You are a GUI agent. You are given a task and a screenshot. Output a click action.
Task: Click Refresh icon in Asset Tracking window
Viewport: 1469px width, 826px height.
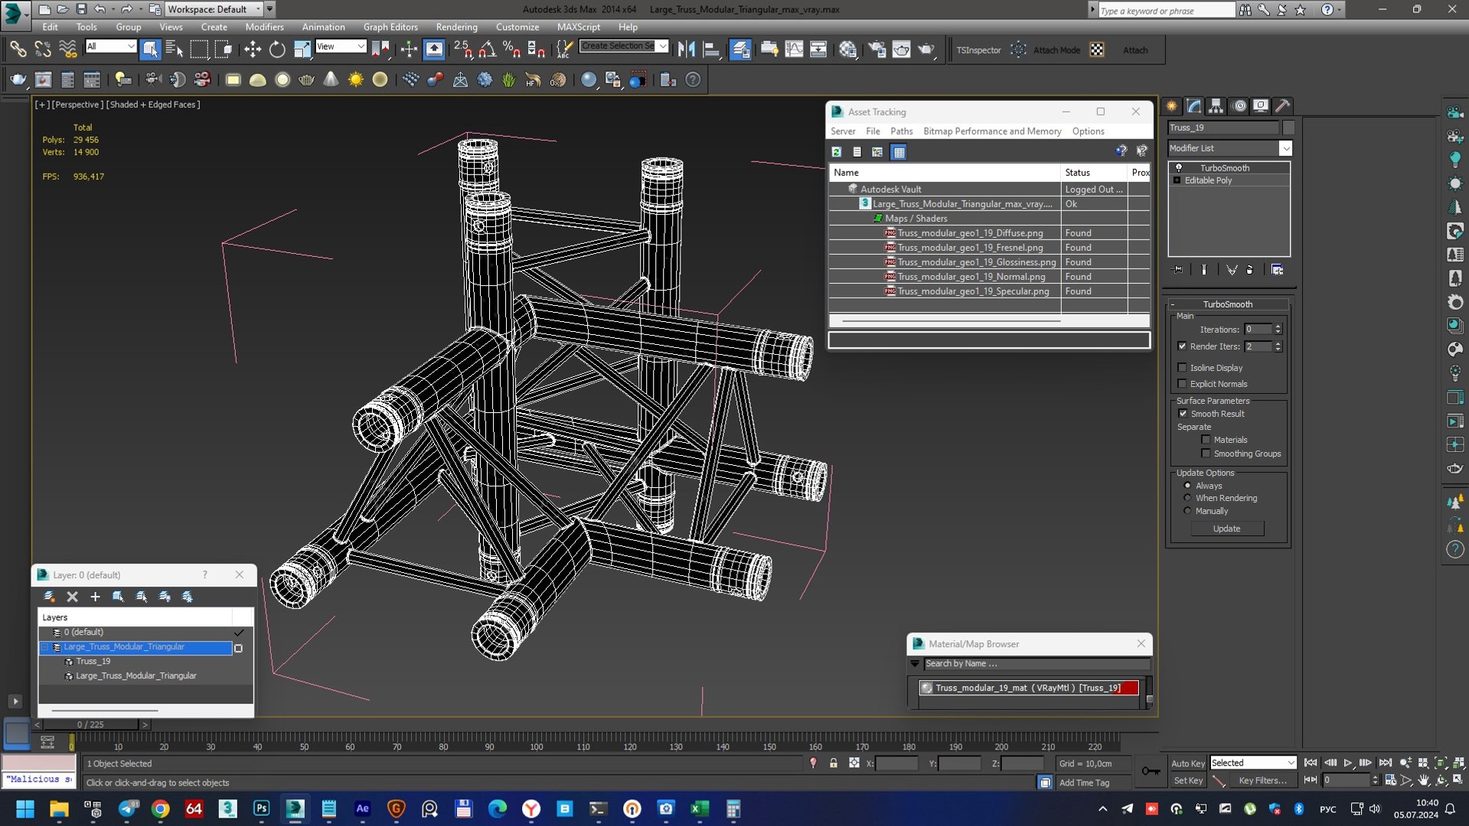837,152
